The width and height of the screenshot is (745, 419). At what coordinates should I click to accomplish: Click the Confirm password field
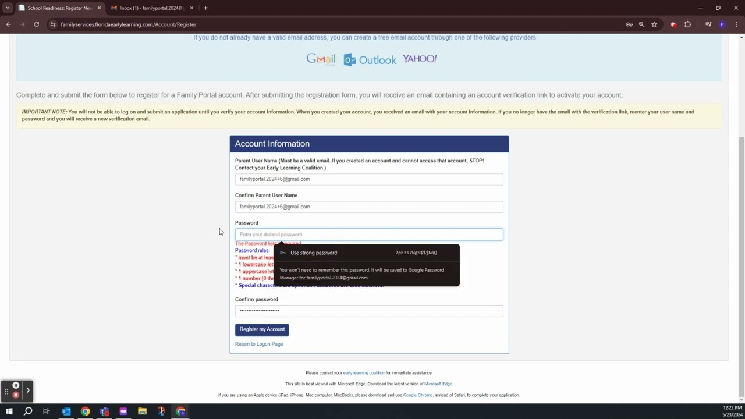pyautogui.click(x=369, y=311)
